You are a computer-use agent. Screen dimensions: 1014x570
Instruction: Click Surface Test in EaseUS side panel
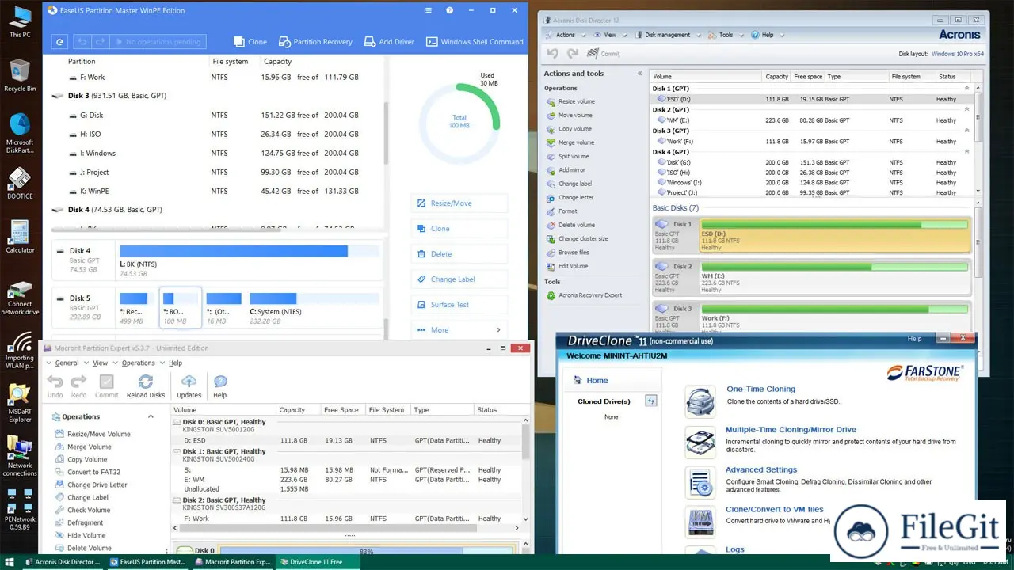[459, 305]
